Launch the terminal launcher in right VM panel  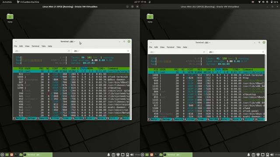coord(156,155)
